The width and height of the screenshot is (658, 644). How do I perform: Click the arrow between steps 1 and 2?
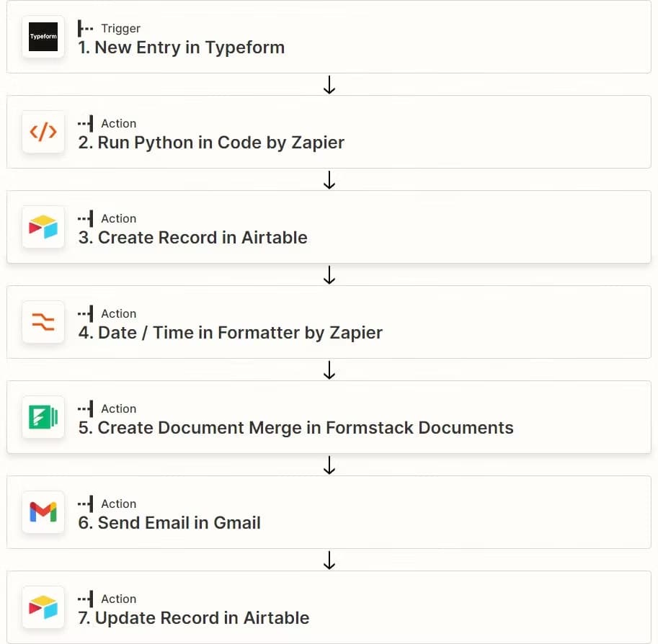tap(329, 85)
